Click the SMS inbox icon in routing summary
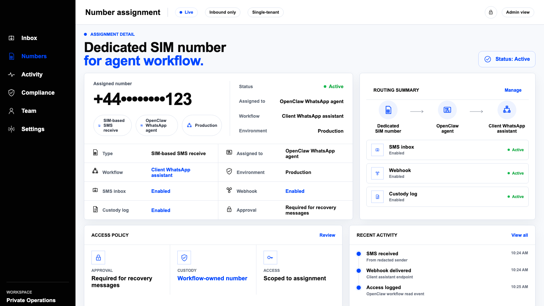The height and width of the screenshot is (306, 544). point(377,150)
